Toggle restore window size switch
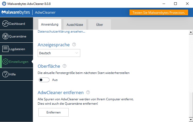The image size is (193, 122). tap(44, 80)
